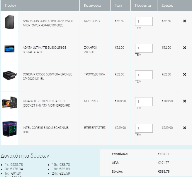192x177 pixels.
Task: Remove Sharkoon computer case from cart
Action: pos(185,21)
